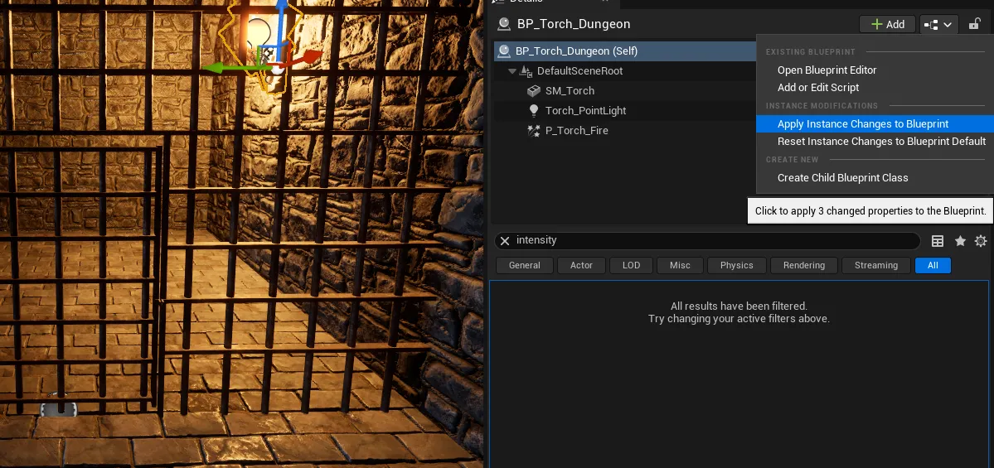Click the Add component button
The width and height of the screenshot is (994, 468).
pyautogui.click(x=887, y=24)
